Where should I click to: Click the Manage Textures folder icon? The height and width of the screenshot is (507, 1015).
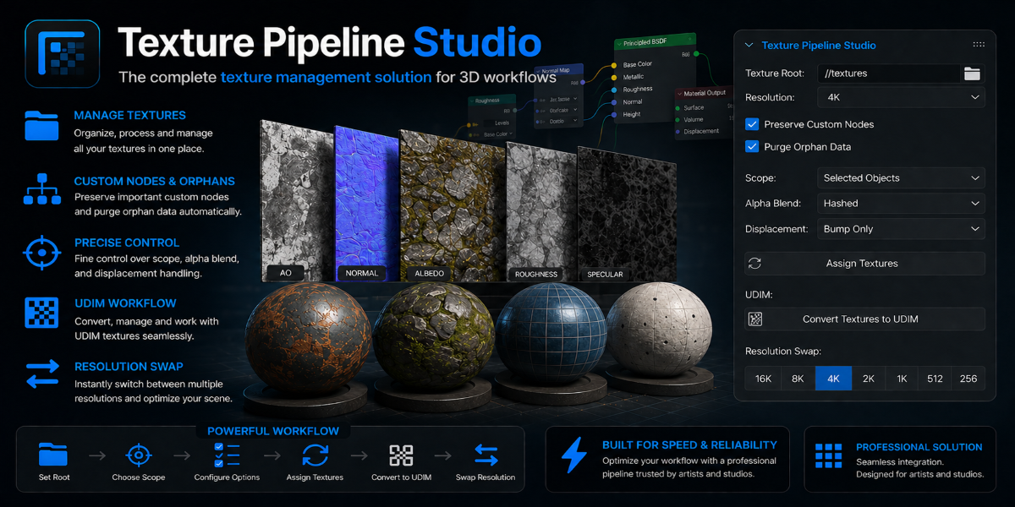41,125
